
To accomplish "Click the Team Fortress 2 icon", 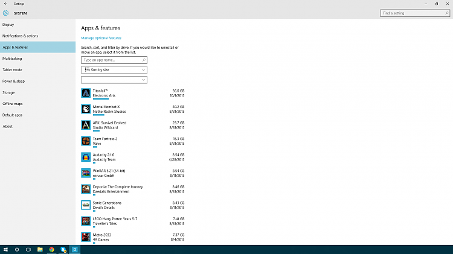I will tap(86, 141).
